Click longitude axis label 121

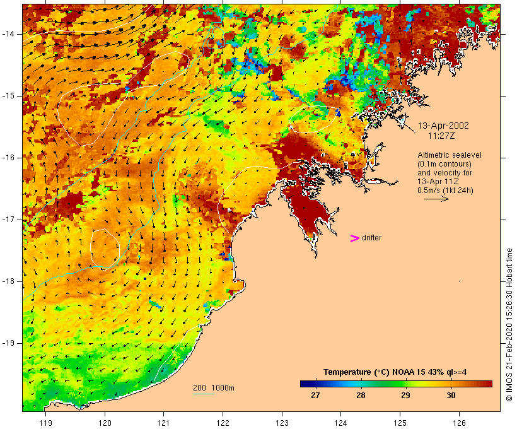click(x=164, y=423)
